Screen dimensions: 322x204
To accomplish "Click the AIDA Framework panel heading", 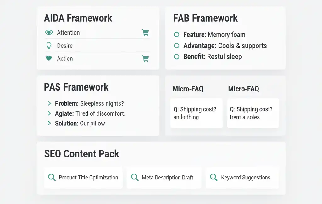I will pos(78,18).
